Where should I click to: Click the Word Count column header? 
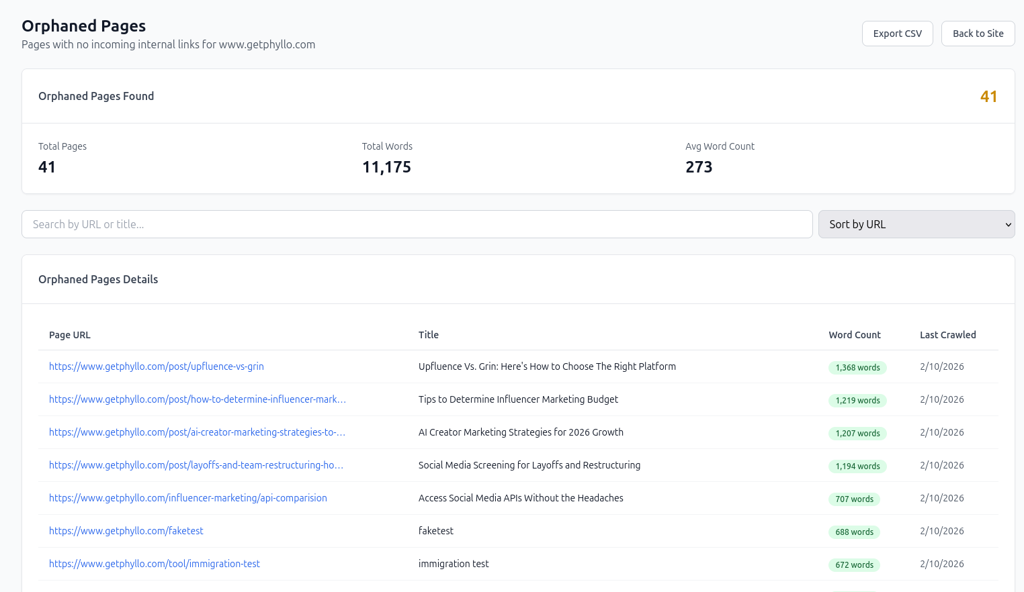tap(854, 335)
